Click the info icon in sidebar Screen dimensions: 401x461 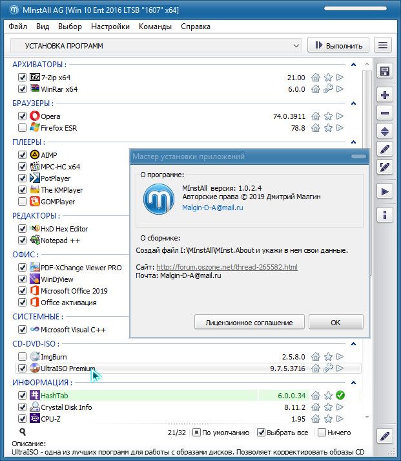(385, 215)
